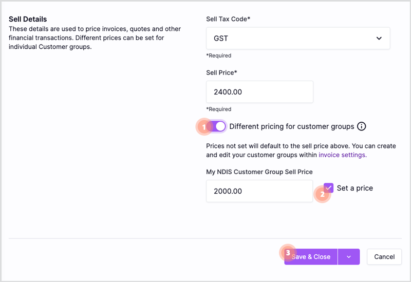Click the NDIS group price field showing 2000.00
The image size is (411, 282).
259,191
